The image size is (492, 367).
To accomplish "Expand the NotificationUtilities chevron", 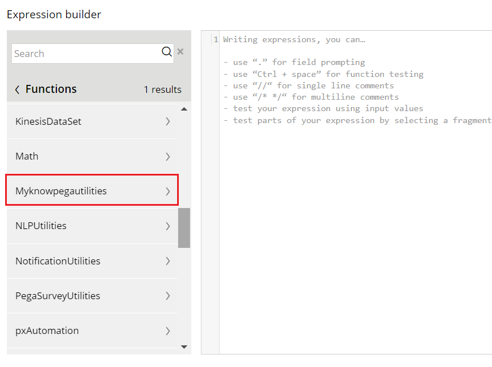I will coord(168,261).
